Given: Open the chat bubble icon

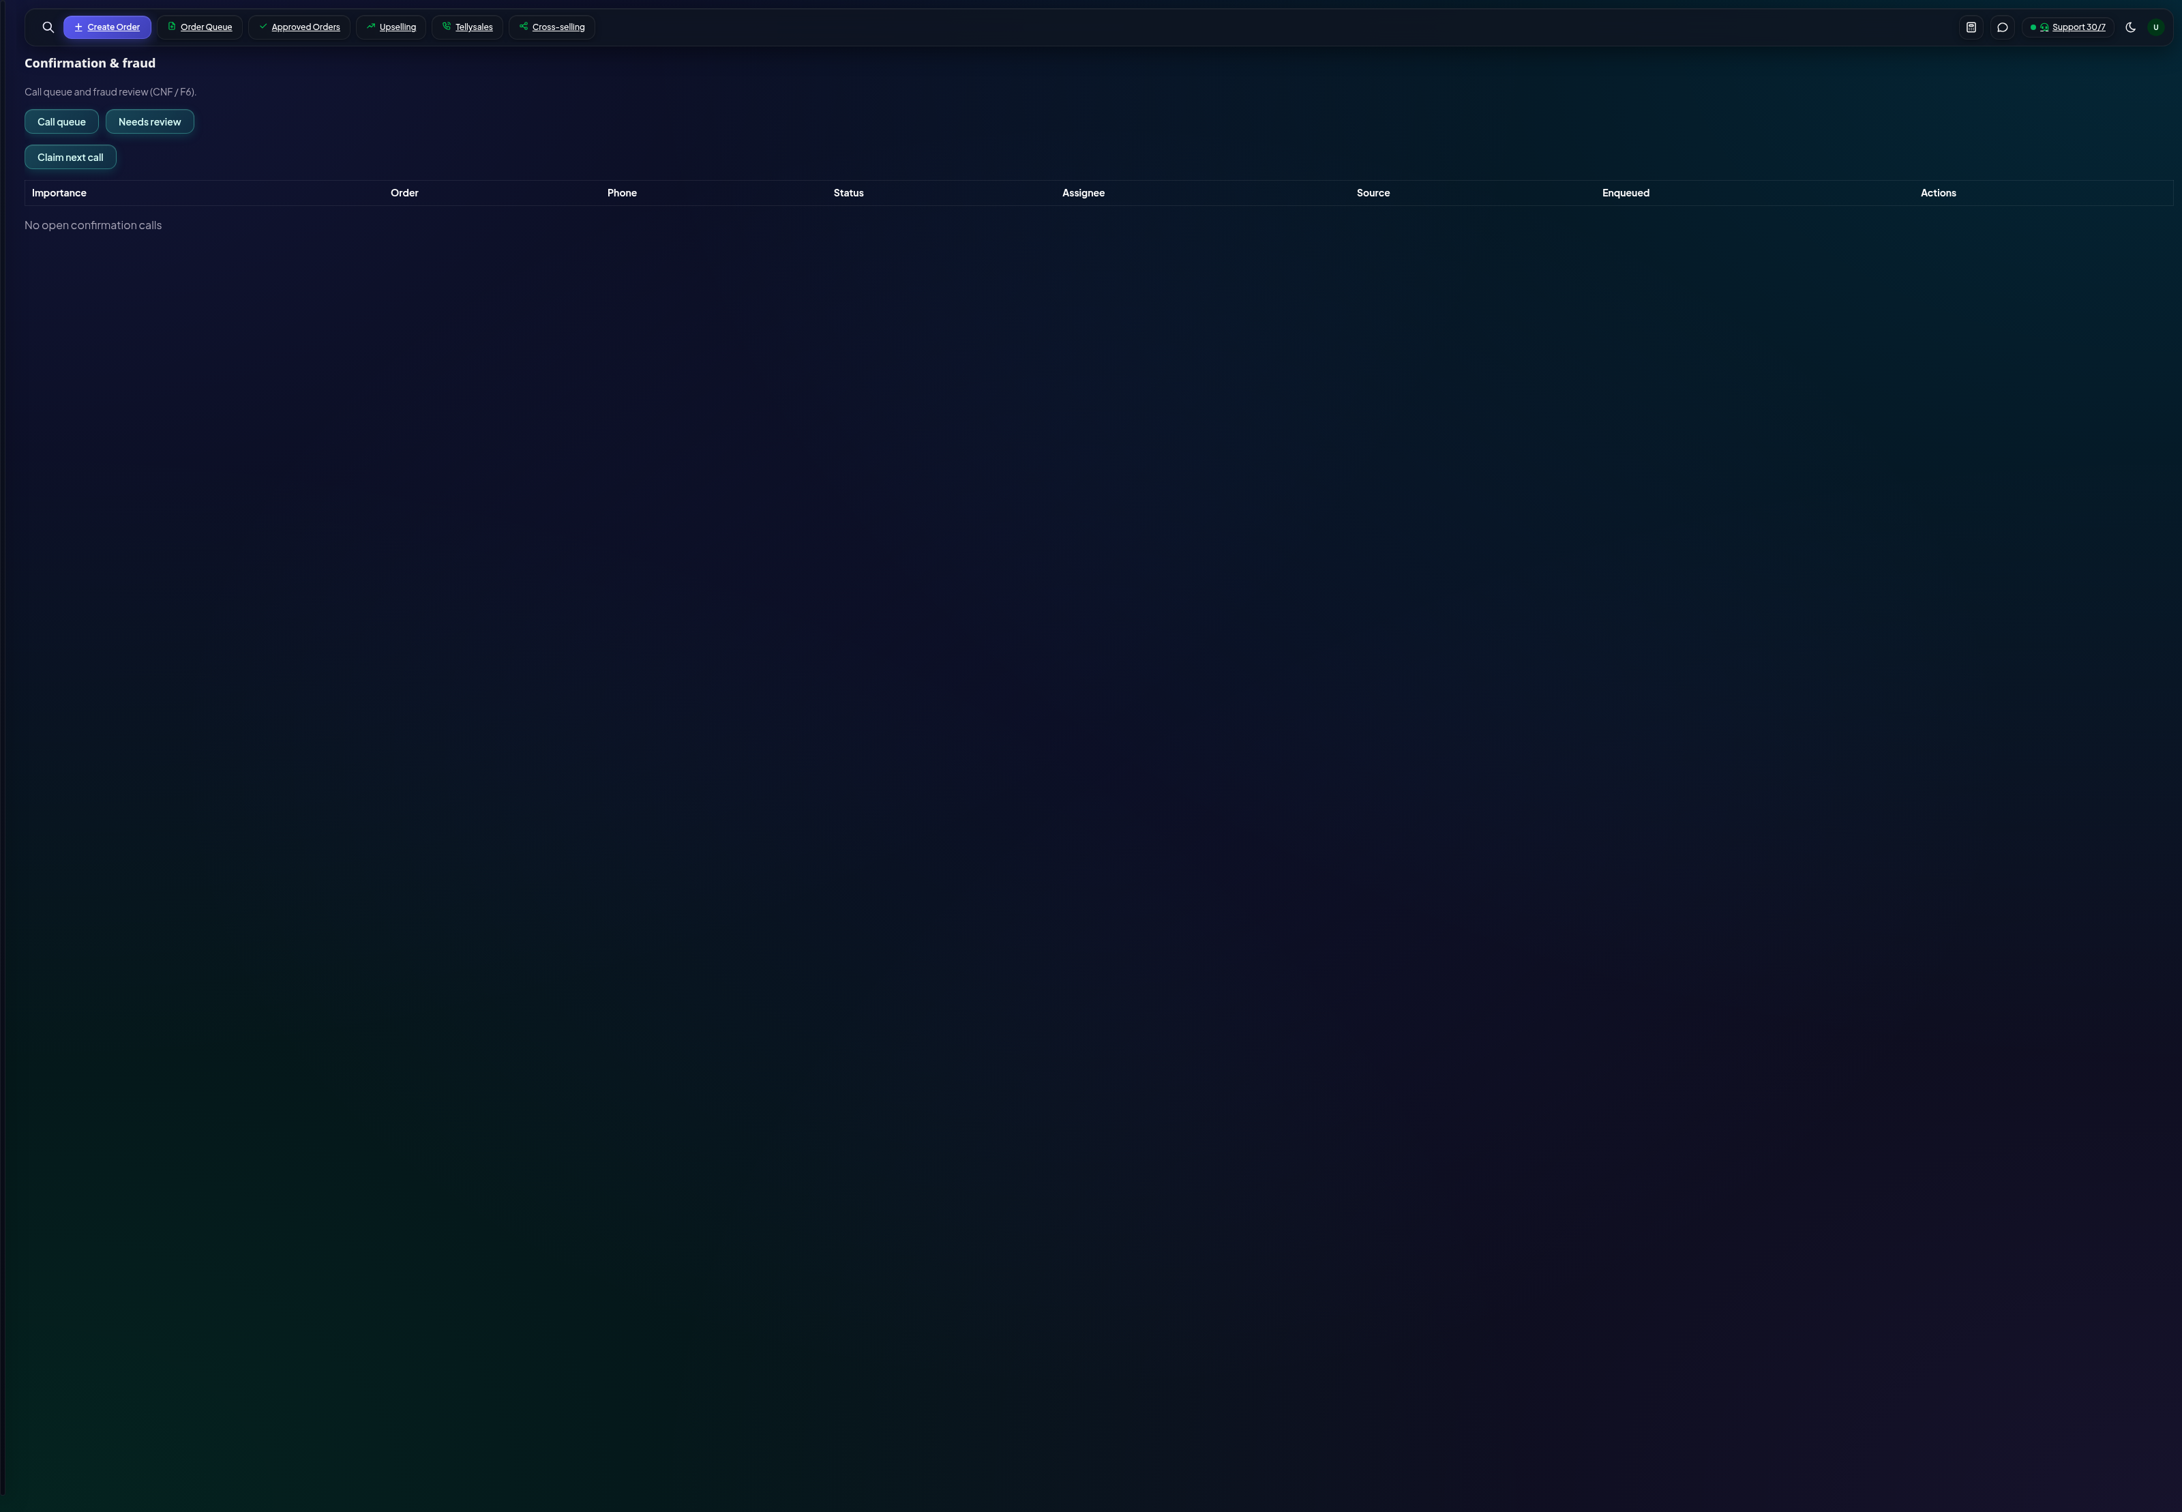Looking at the screenshot, I should (x=2002, y=27).
